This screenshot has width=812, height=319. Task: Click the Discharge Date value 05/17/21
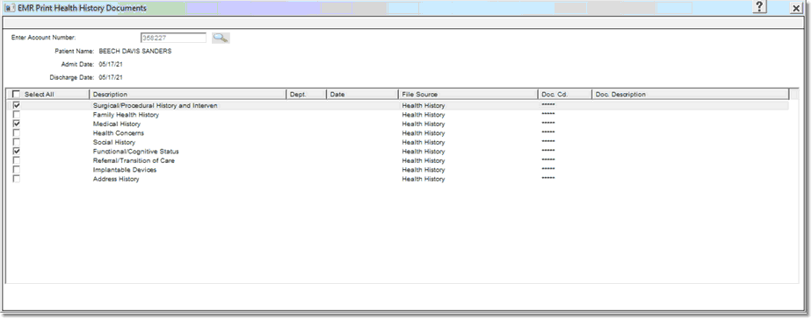(111, 77)
